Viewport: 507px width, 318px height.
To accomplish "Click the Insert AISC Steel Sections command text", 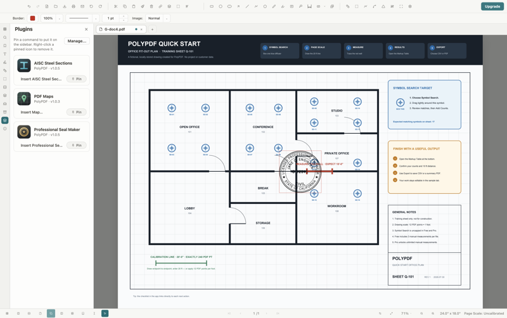I will click(x=41, y=79).
